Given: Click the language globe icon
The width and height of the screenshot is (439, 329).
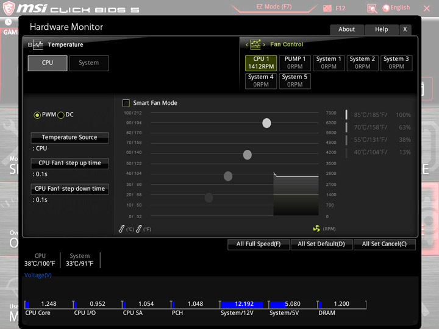Looking at the screenshot, I should (386, 8).
